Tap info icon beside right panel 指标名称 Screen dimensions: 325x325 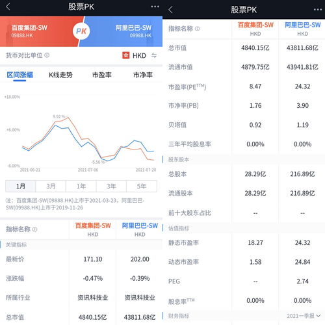pos(197,29)
